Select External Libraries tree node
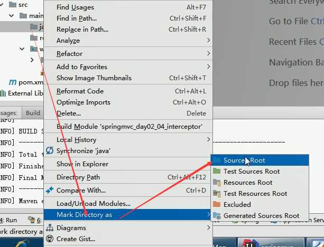The image size is (324, 247). tap(25, 93)
